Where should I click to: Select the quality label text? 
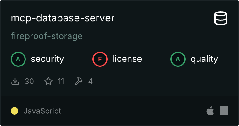click(204, 59)
